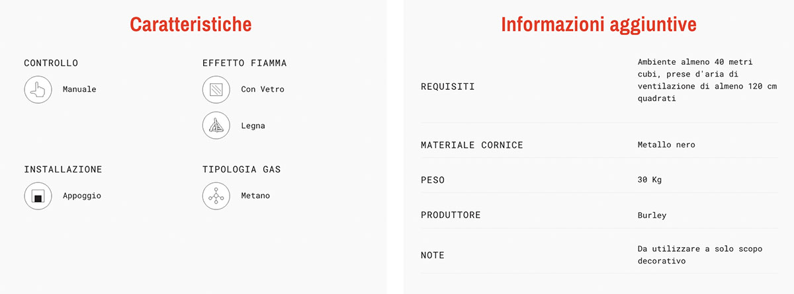The height and width of the screenshot is (294, 794).
Task: Click the Metano label text
Action: 255,196
